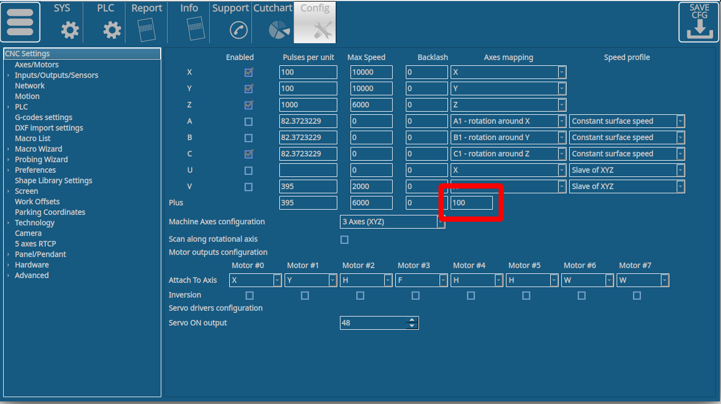Click the X axis Pulses per unit field
This screenshot has width=721, height=404.
[x=308, y=73]
